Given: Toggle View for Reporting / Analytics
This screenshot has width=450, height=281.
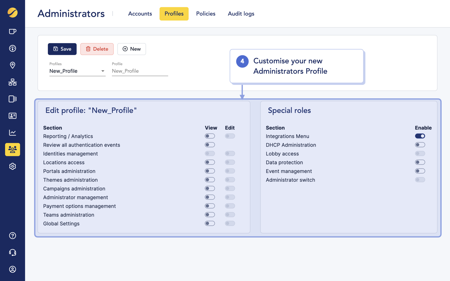Looking at the screenshot, I should tap(210, 136).
